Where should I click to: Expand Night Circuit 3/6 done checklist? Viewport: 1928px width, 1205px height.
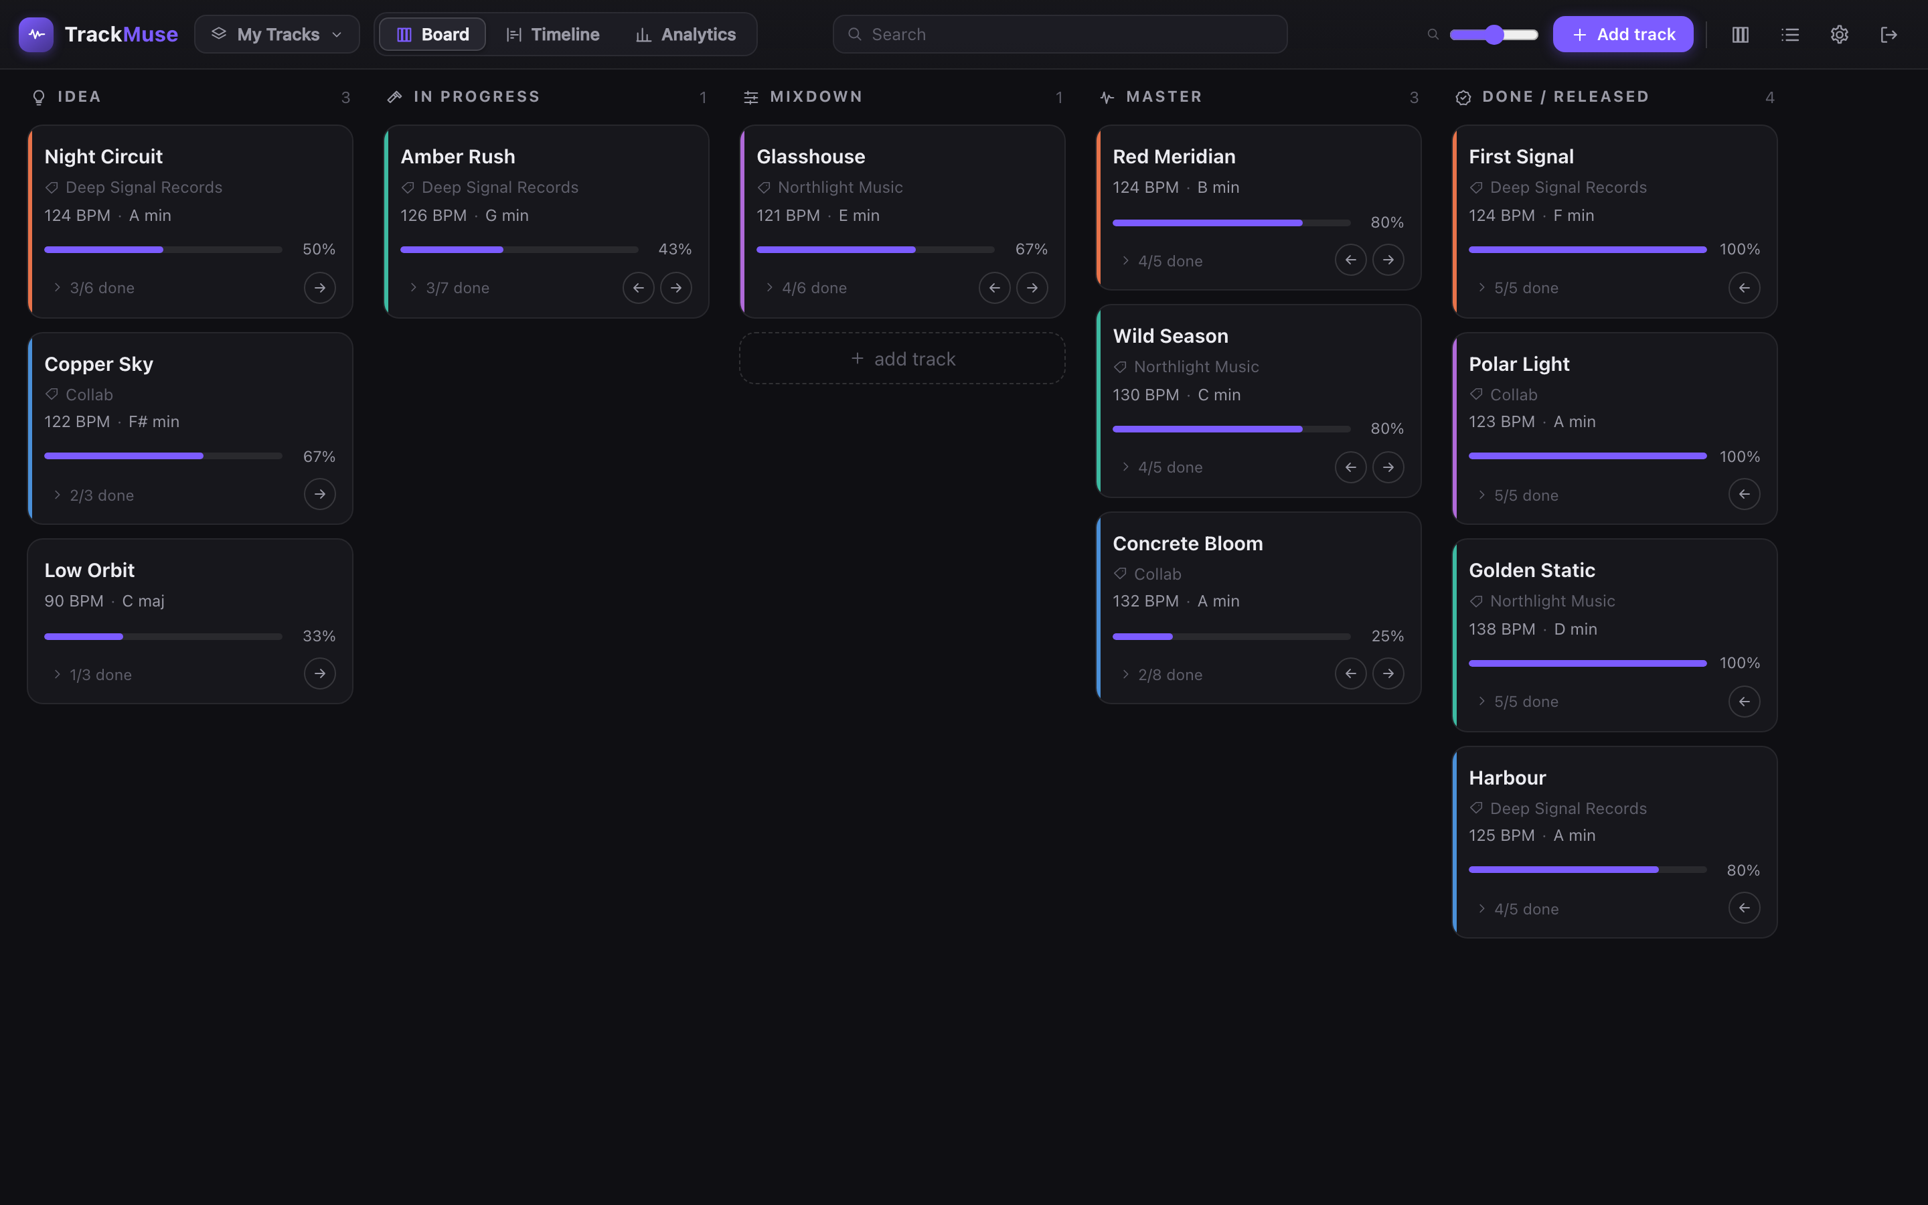(x=93, y=288)
